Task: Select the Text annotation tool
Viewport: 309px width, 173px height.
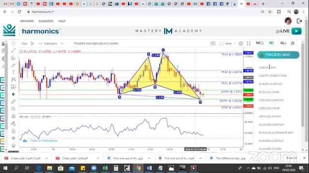Action: pos(14,73)
